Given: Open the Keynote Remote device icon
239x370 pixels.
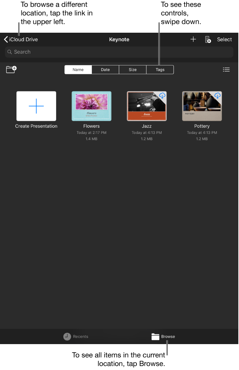Looking at the screenshot, I should 208,40.
